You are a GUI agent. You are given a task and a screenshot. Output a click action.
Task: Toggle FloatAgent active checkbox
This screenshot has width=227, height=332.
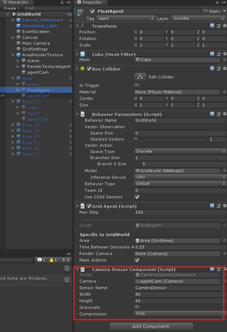tap(92, 11)
